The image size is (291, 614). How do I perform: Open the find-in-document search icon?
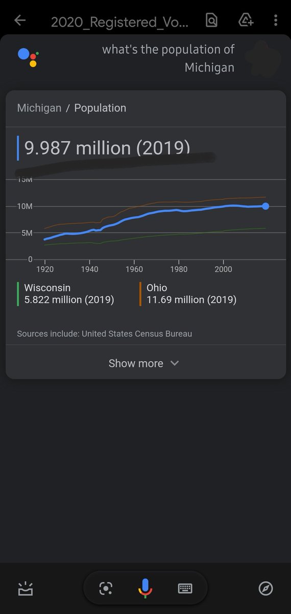pos(211,20)
